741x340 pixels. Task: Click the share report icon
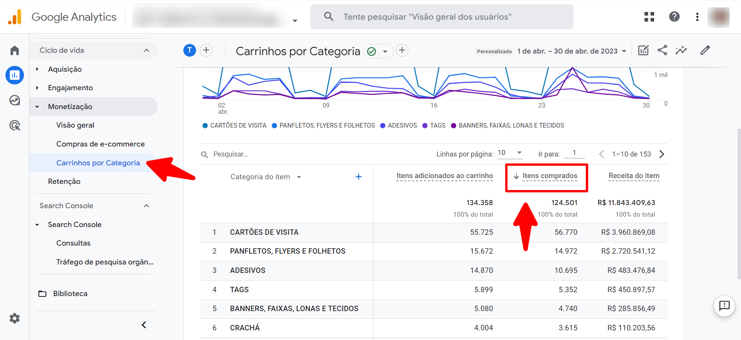pos(662,50)
